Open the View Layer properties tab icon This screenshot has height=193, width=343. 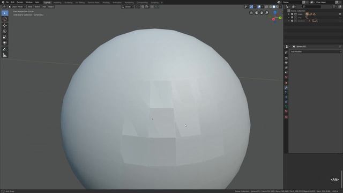click(286, 68)
